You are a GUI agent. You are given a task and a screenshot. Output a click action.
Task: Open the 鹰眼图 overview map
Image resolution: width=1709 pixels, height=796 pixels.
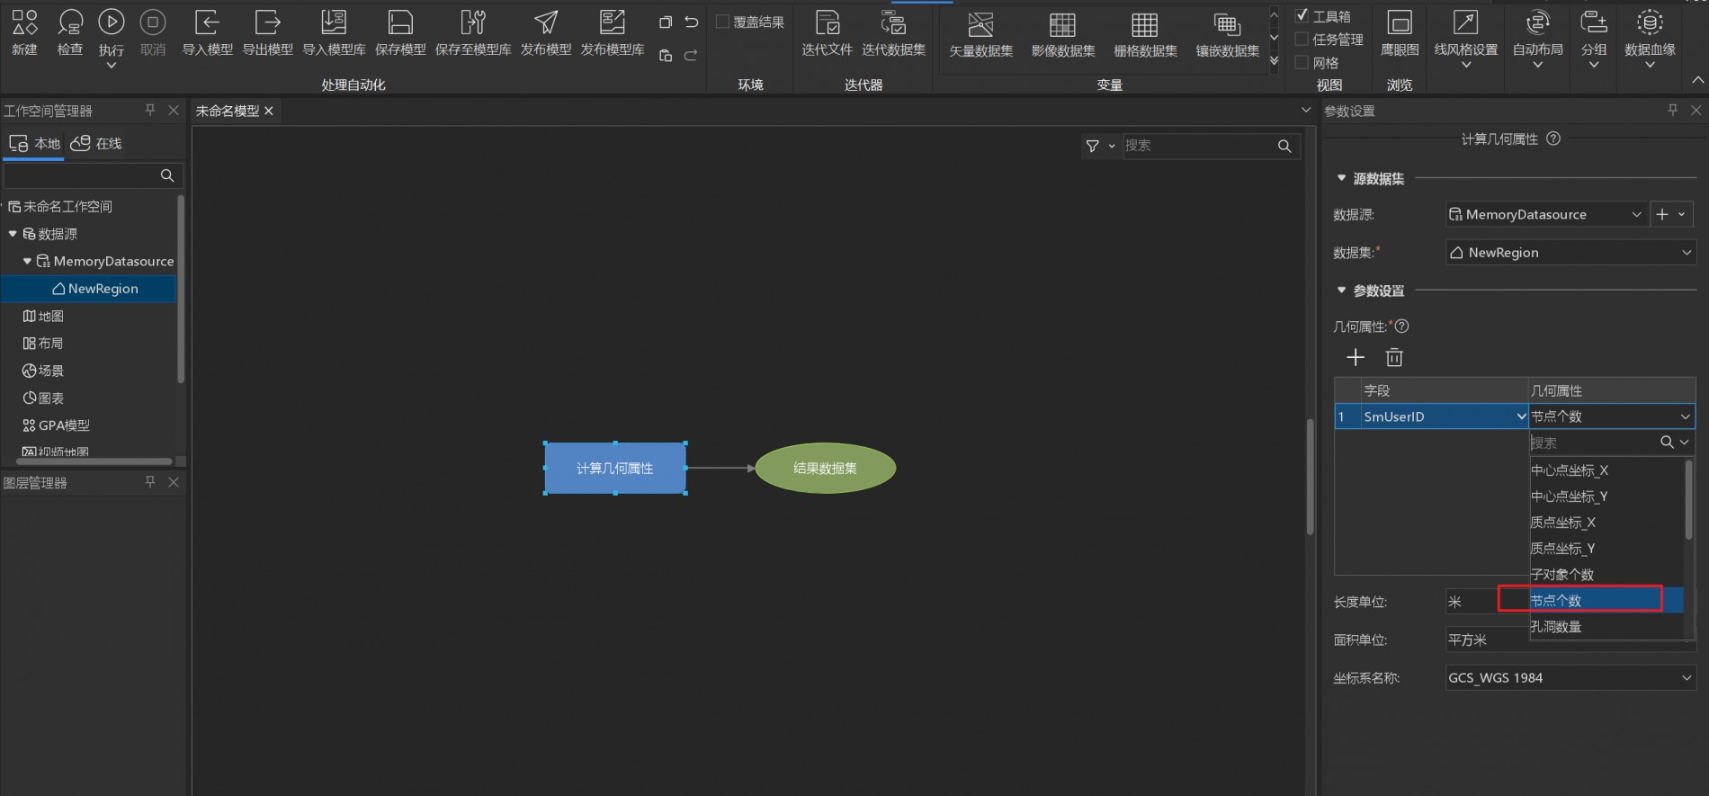[1400, 32]
